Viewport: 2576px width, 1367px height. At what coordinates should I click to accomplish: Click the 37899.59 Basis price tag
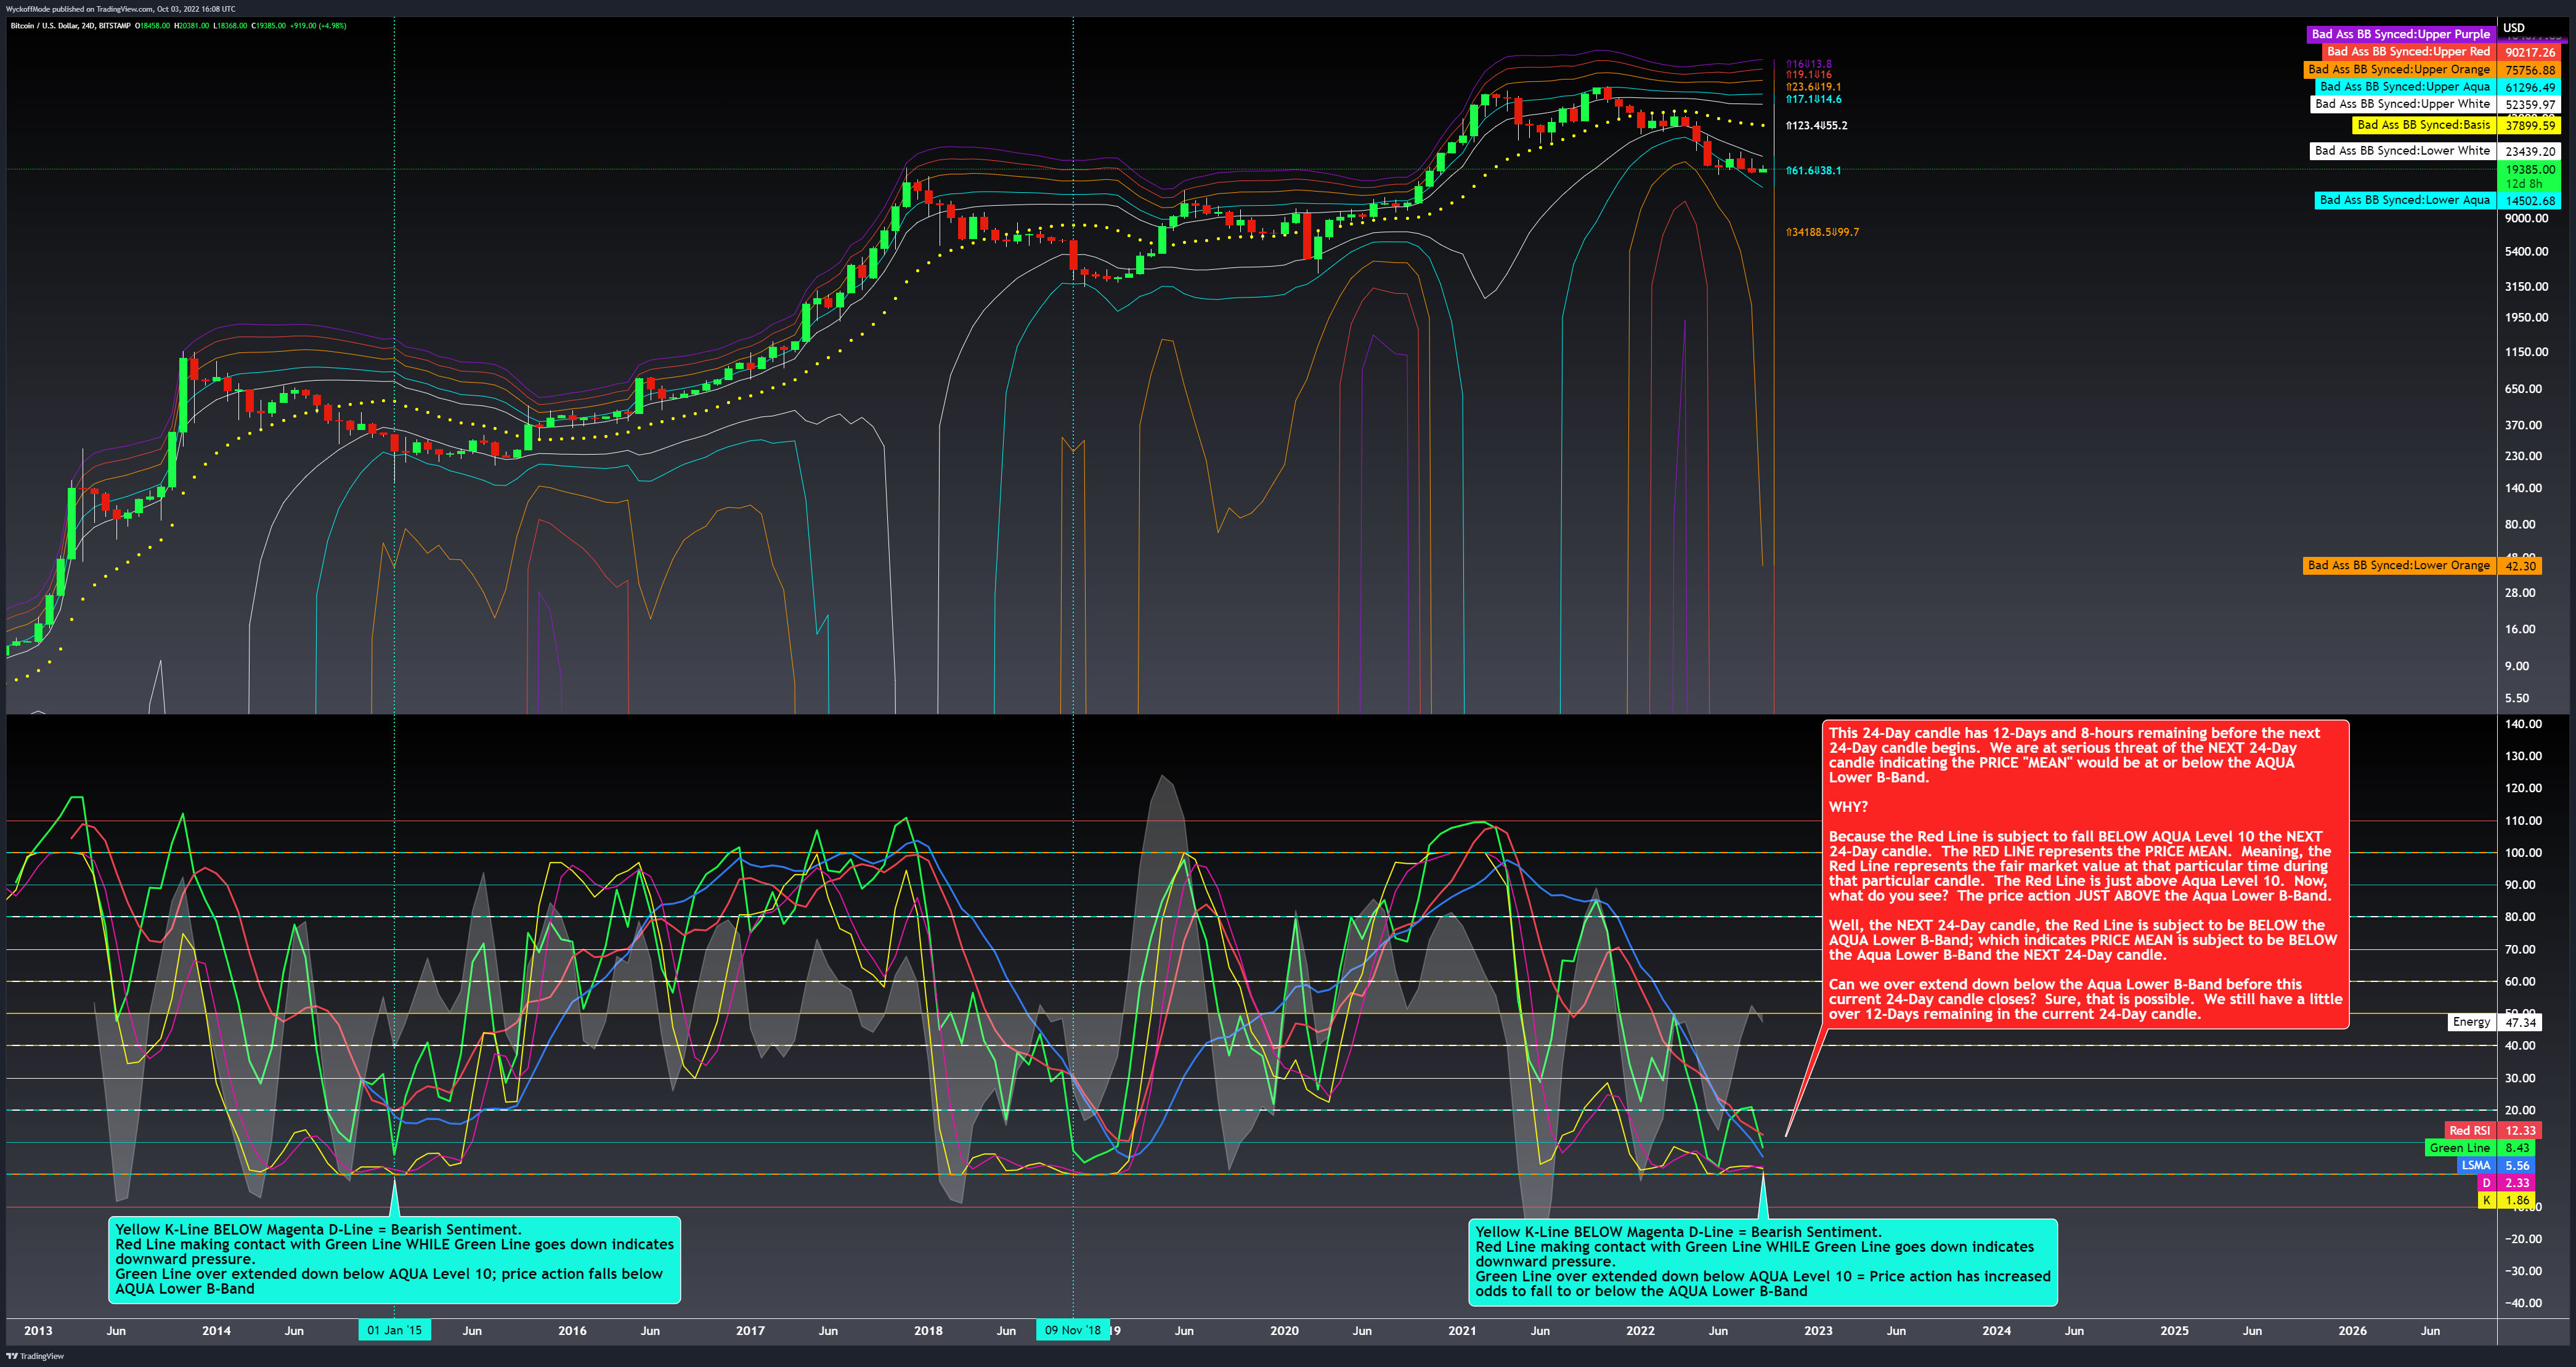click(2530, 126)
